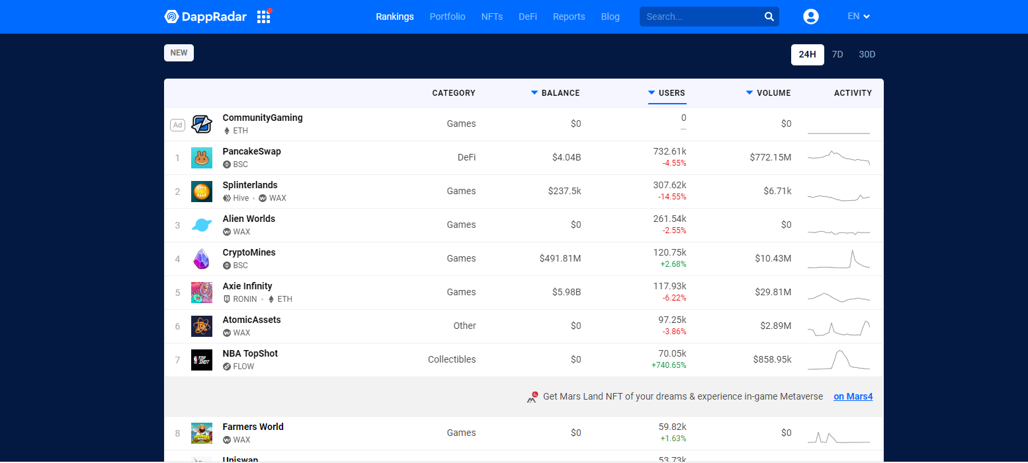Click PancakeSwap's $4.04B balance value
1028x463 pixels.
[566, 158]
